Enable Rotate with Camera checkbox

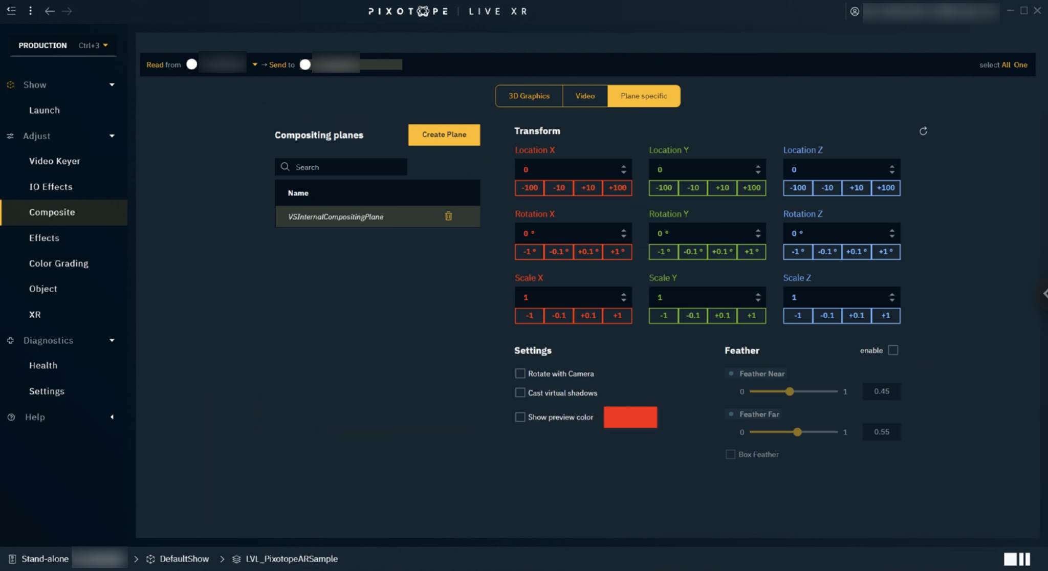tap(520, 374)
